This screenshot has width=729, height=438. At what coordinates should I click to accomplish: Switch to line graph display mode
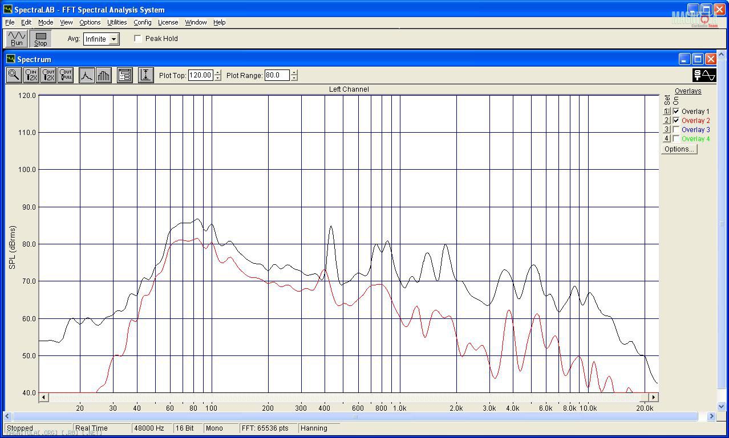tap(86, 75)
